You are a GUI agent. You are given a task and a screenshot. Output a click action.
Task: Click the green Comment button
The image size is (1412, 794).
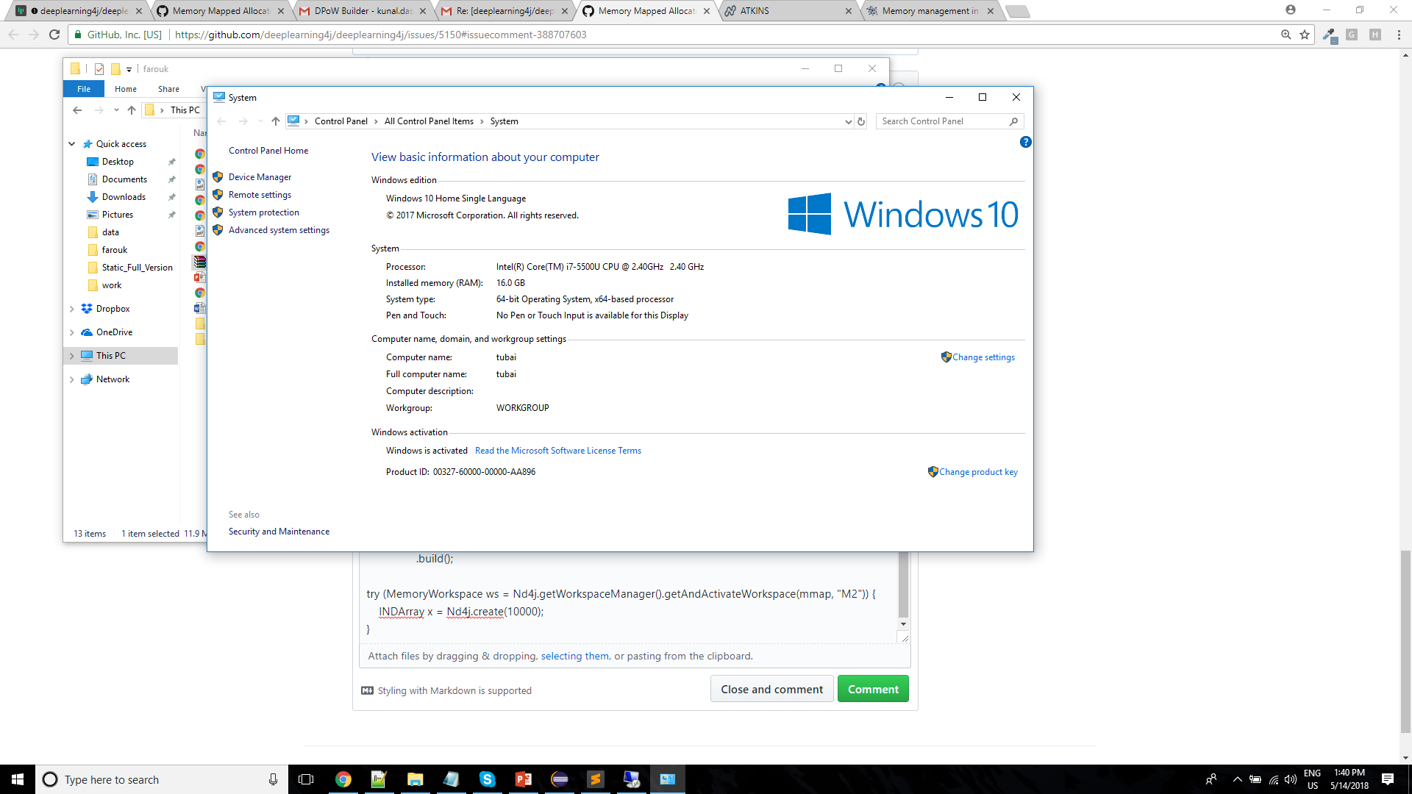(873, 688)
